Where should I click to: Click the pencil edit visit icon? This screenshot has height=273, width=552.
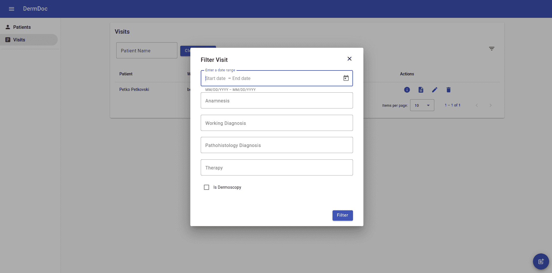435,90
